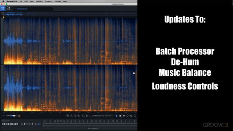Click ZOOM0014.WAV in window title
The width and height of the screenshot is (233, 131).
[118, 4]
